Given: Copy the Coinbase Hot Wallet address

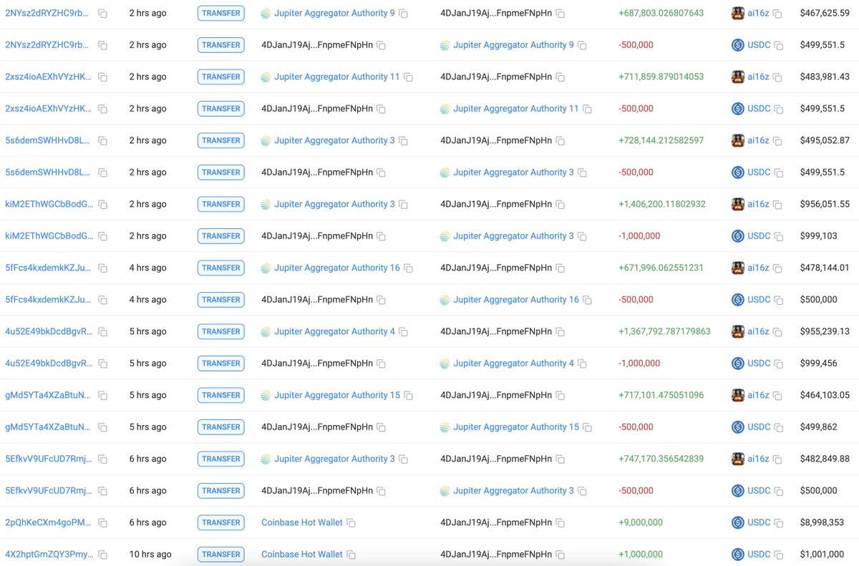Looking at the screenshot, I should point(351,522).
